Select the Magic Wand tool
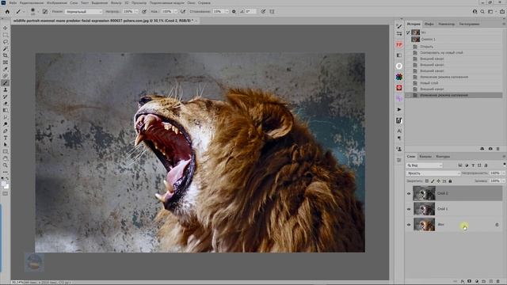Image resolution: width=507 pixels, height=285 pixels. click(x=6, y=48)
